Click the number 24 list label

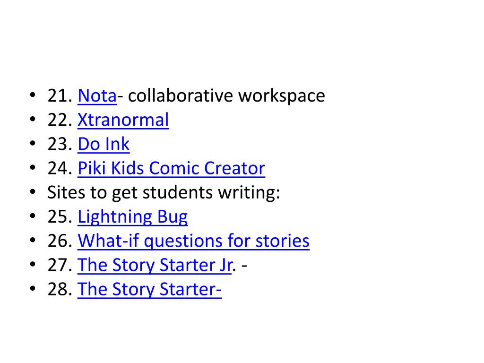(x=60, y=168)
